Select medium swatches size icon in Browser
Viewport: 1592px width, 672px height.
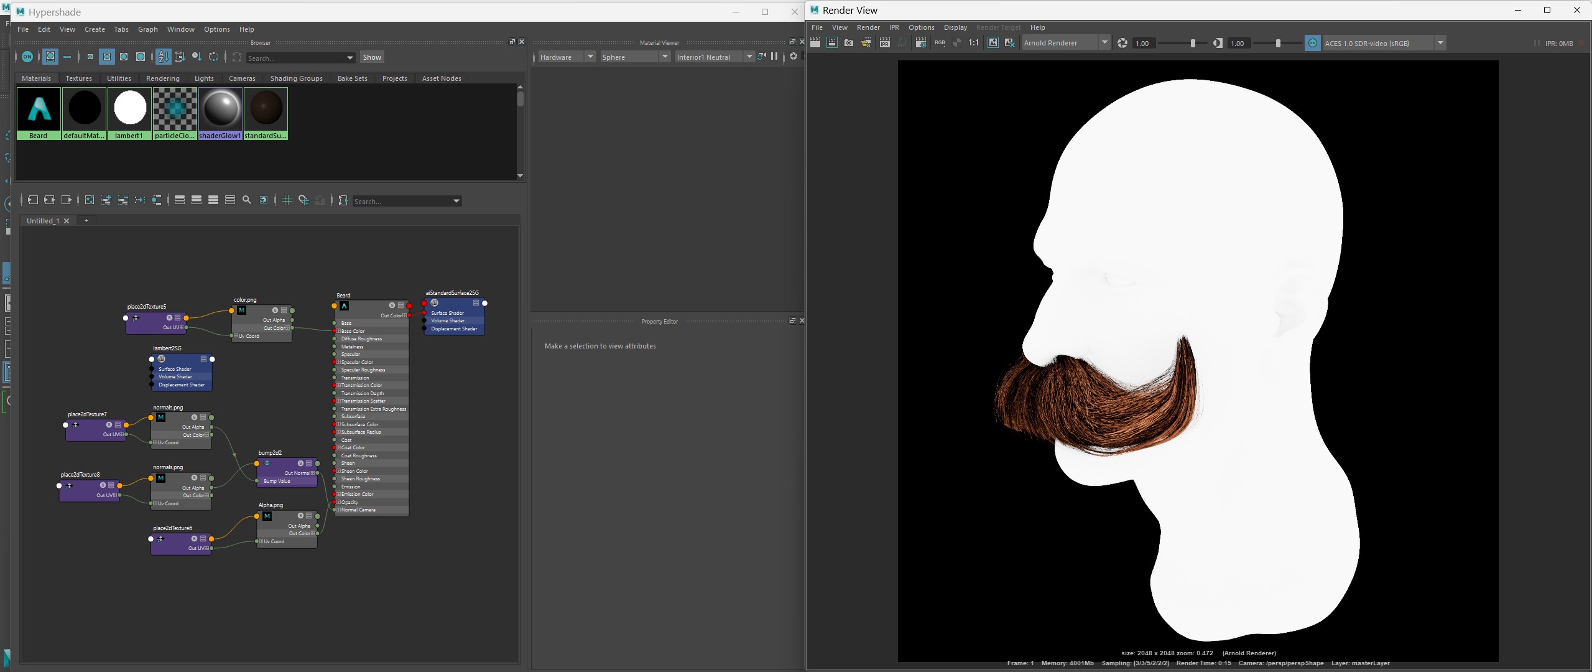point(107,57)
